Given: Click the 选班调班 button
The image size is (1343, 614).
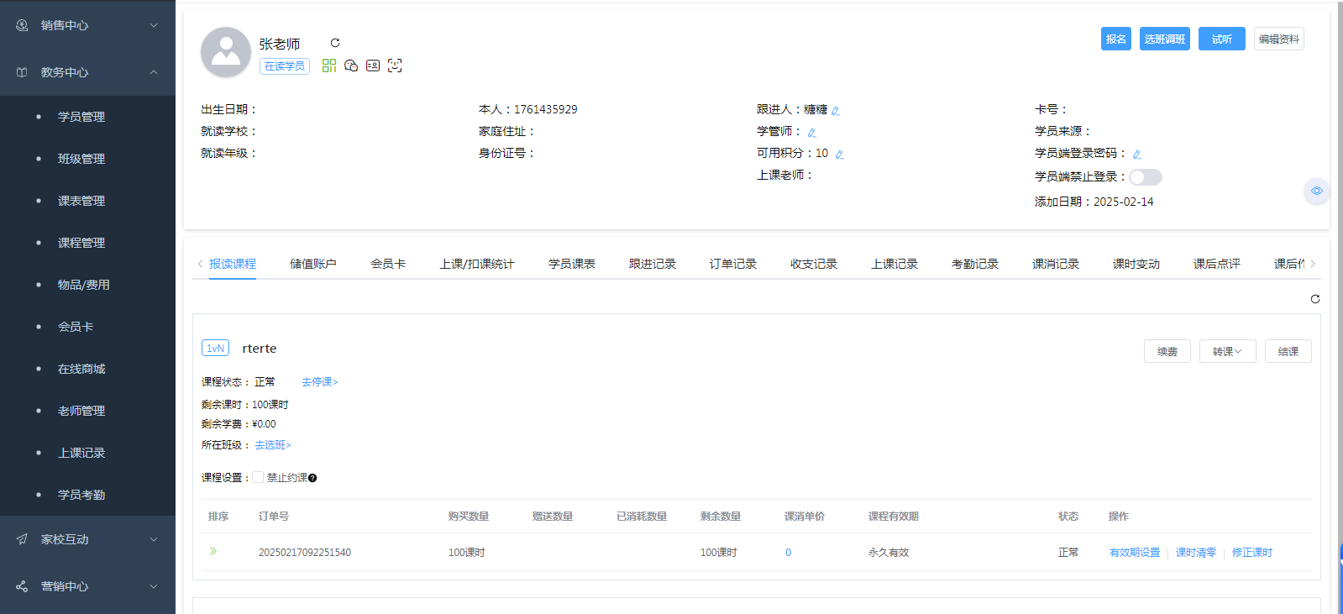Looking at the screenshot, I should point(1165,39).
